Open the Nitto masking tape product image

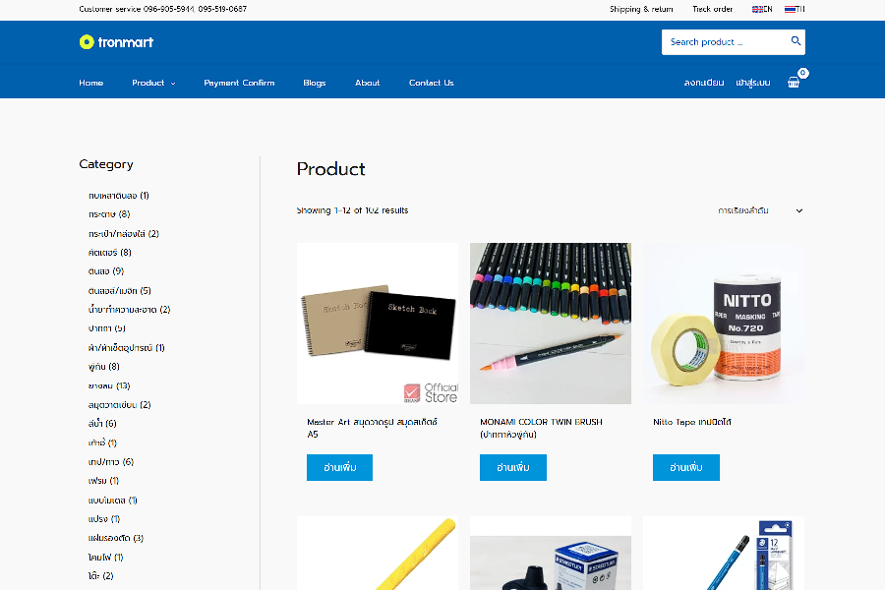click(724, 324)
